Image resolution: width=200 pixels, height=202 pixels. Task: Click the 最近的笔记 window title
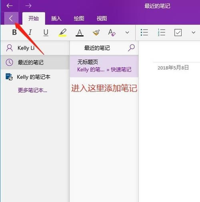click(x=157, y=6)
